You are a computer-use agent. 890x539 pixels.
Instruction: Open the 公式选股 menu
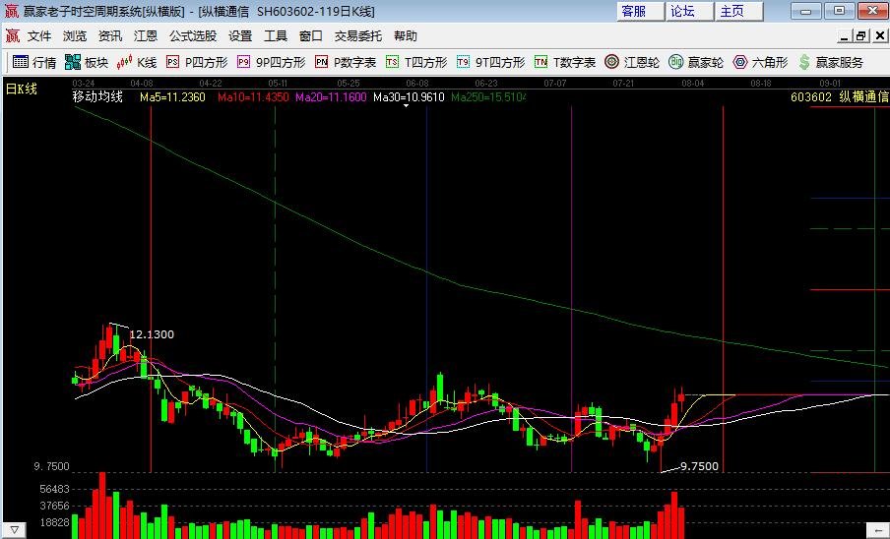click(192, 36)
